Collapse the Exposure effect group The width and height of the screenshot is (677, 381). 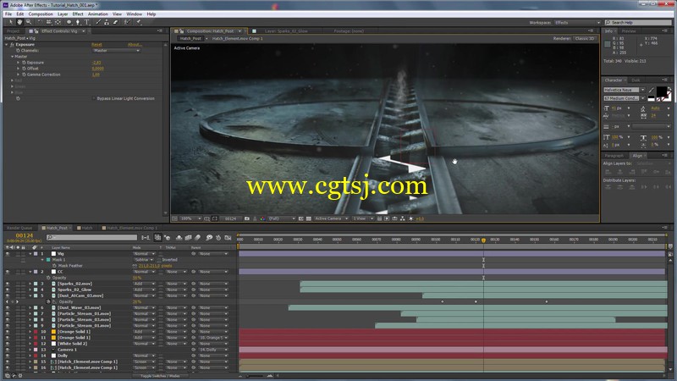(x=7, y=45)
